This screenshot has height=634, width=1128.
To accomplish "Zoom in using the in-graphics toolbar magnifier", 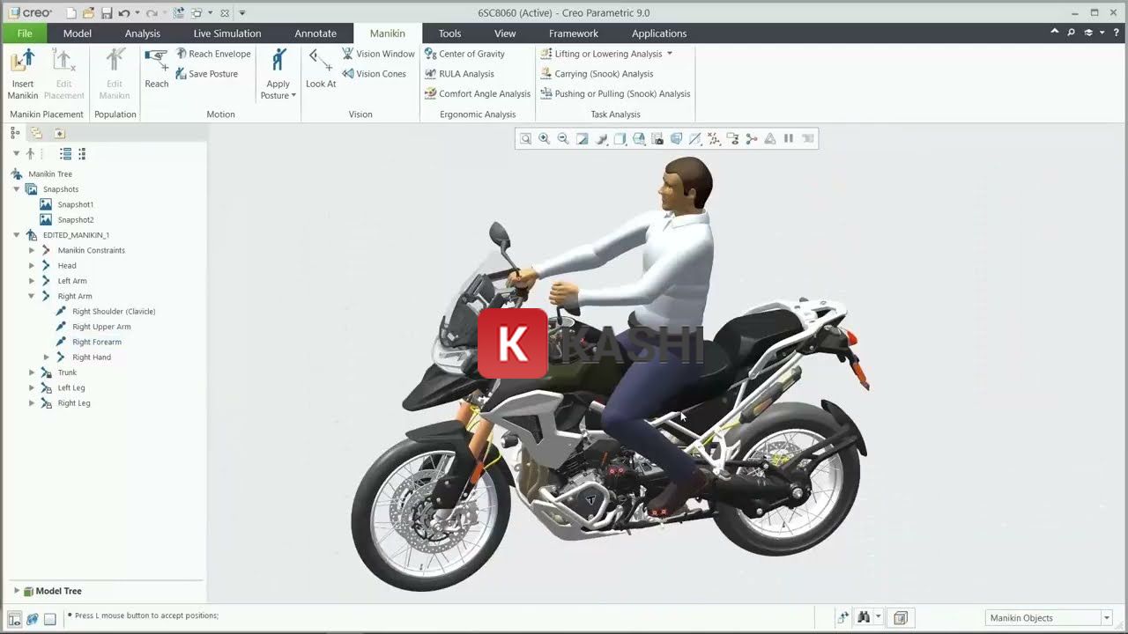I will tap(544, 138).
